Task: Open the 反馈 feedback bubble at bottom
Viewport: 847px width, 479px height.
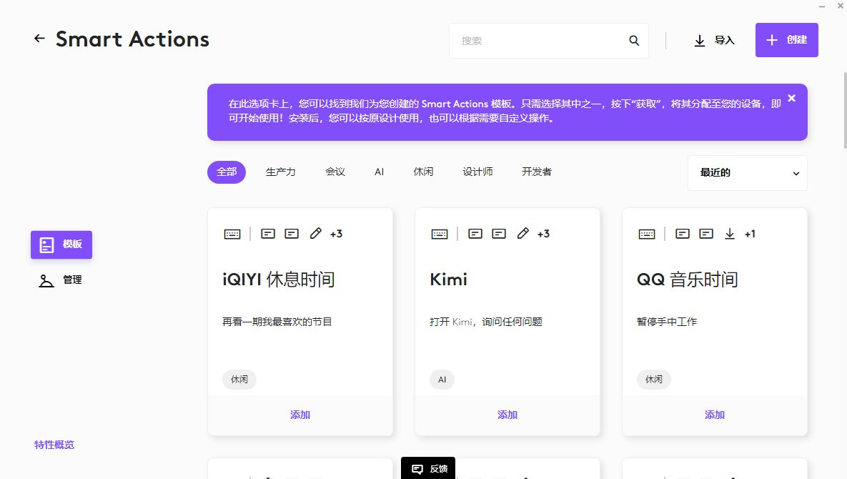Action: [428, 468]
